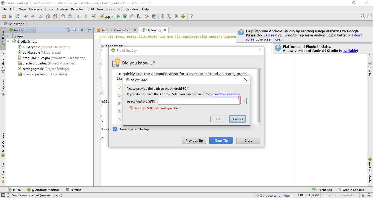Image resolution: width=373 pixels, height=198 pixels.
Task: Open the SDK Manager icon
Action: click(176, 16)
